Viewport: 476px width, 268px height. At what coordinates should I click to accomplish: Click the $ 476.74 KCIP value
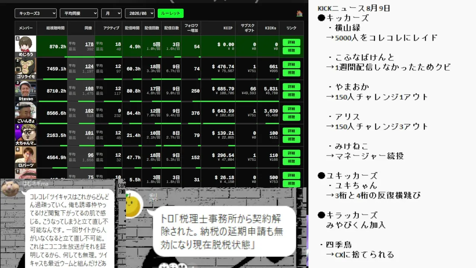pyautogui.click(x=223, y=67)
